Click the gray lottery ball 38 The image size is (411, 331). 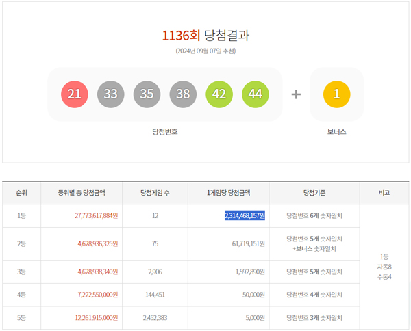[183, 94]
